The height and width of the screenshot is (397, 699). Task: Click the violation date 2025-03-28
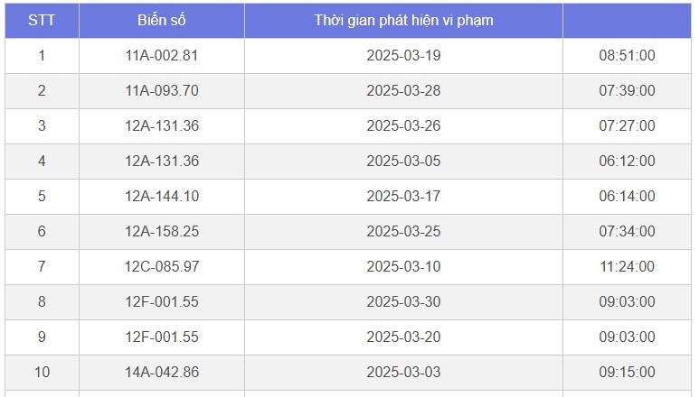403,91
